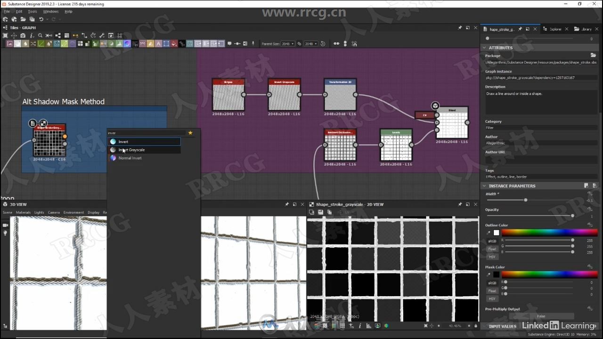This screenshot has height=339, width=603.
Task: Add a Blend node from node toolbar
Action: tap(17, 44)
